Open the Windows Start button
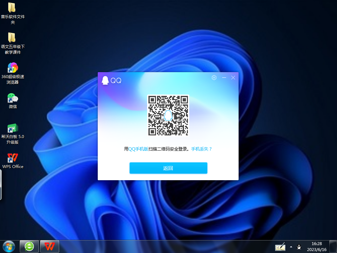 coord(9,246)
